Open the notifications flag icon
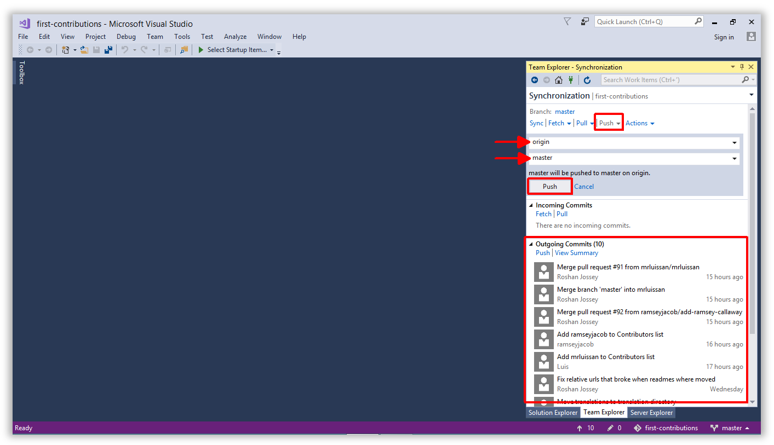 pyautogui.click(x=567, y=21)
